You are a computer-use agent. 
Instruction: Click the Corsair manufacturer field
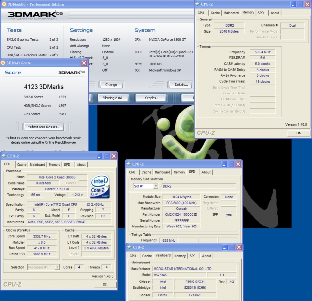(x=181, y=209)
